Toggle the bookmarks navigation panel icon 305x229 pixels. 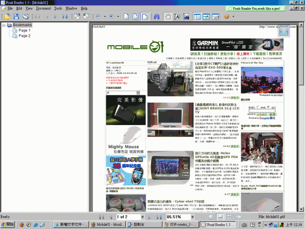click(x=197, y=17)
